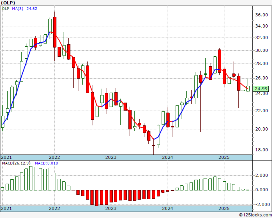Click the OLP symbol legend label
The image size is (272, 218).
coord(6,9)
